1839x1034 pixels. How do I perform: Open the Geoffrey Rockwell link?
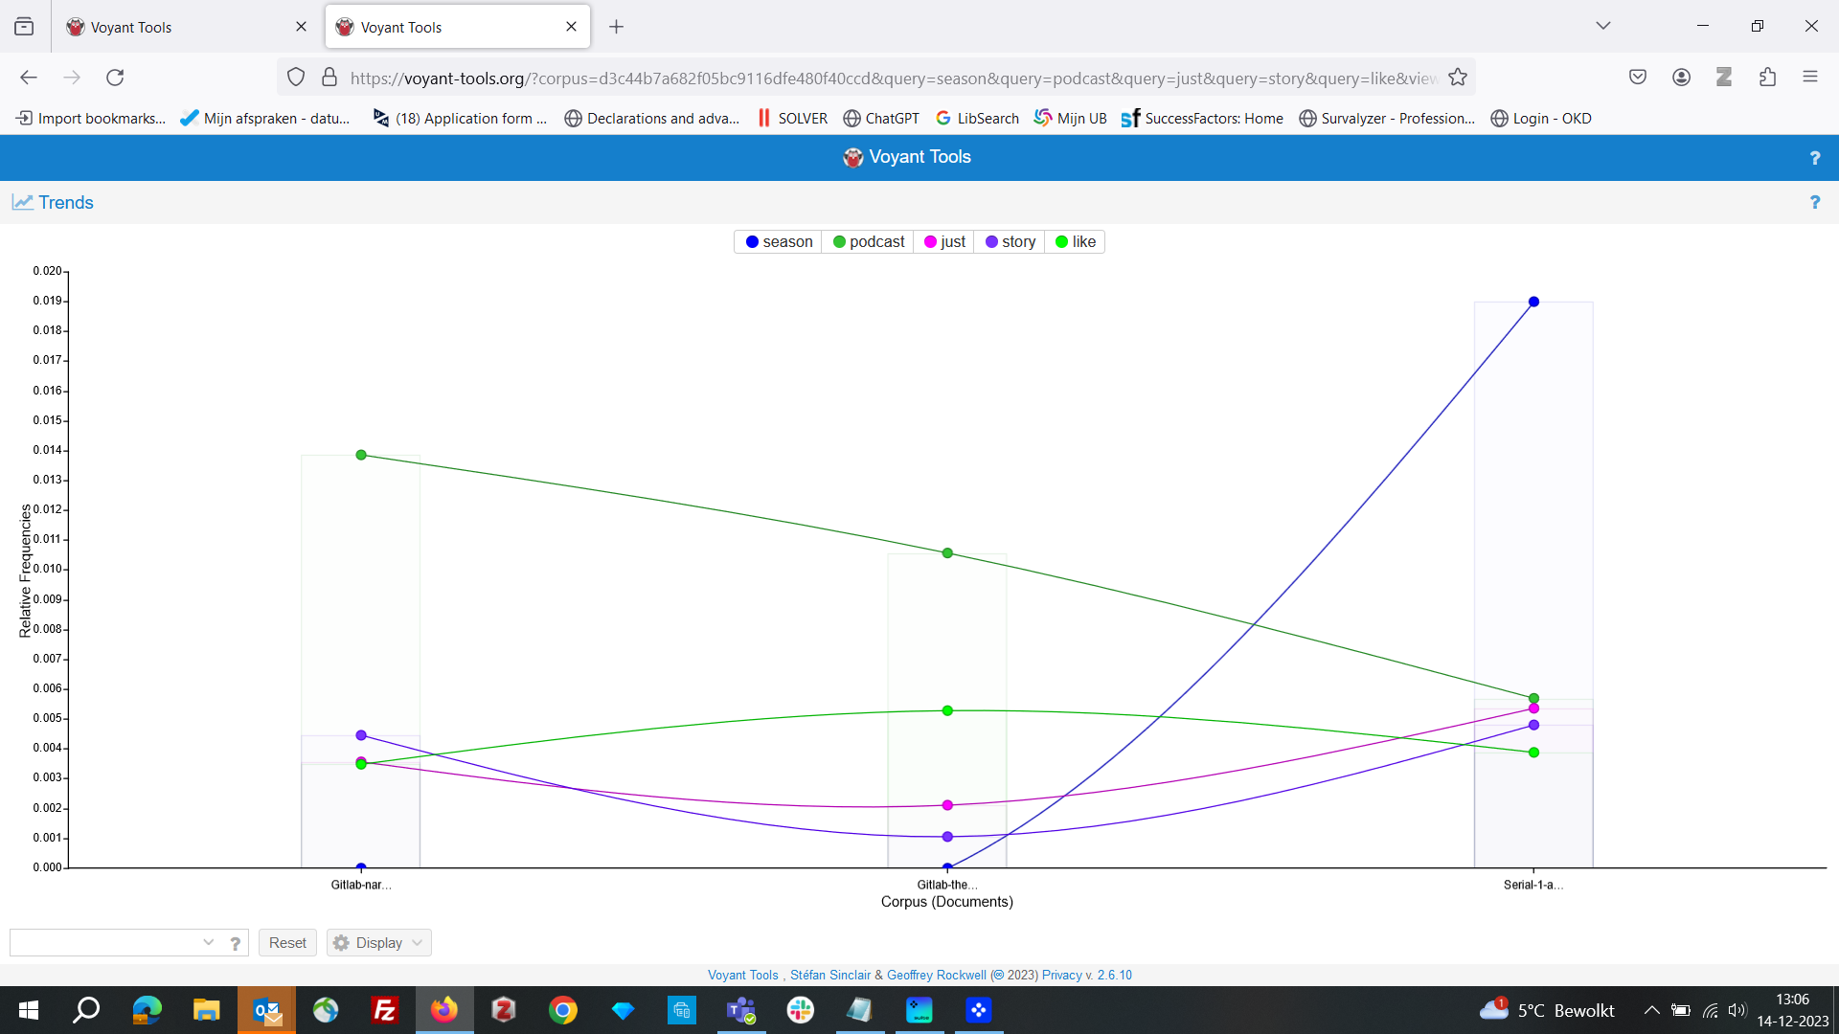click(x=936, y=976)
